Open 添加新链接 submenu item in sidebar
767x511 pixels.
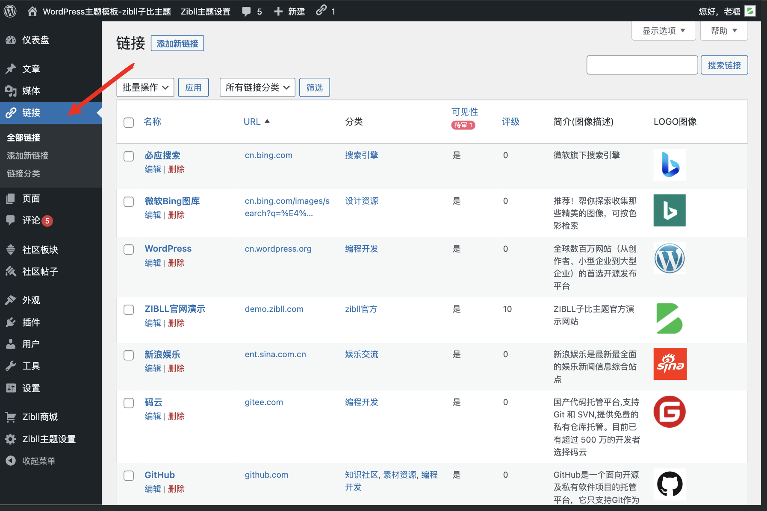28,156
